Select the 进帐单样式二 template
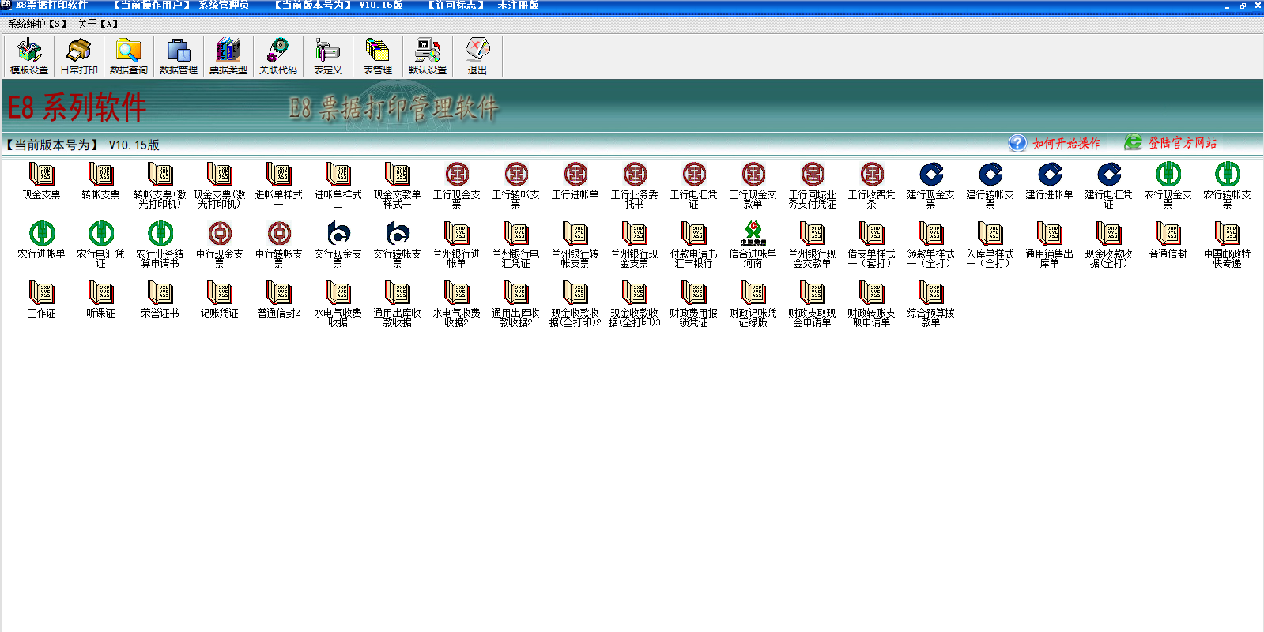 pos(338,185)
